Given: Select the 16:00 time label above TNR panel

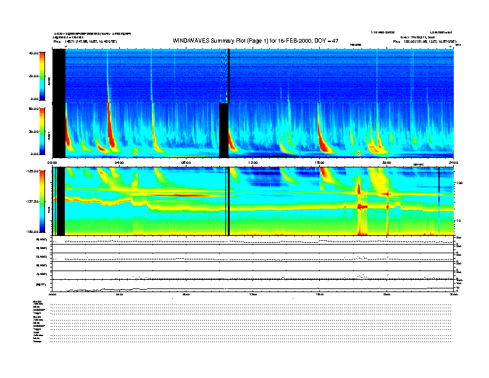Looking at the screenshot, I should pyautogui.click(x=319, y=163).
